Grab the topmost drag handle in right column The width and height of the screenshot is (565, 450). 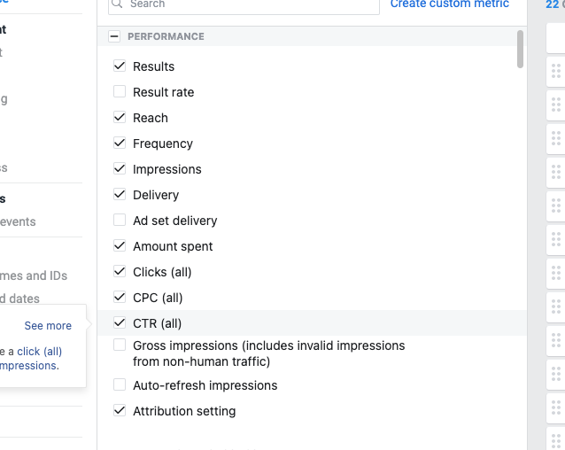(x=556, y=70)
